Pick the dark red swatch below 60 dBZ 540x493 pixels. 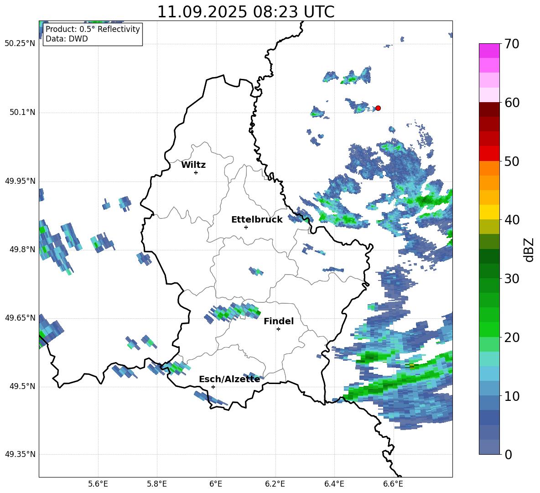click(x=489, y=109)
